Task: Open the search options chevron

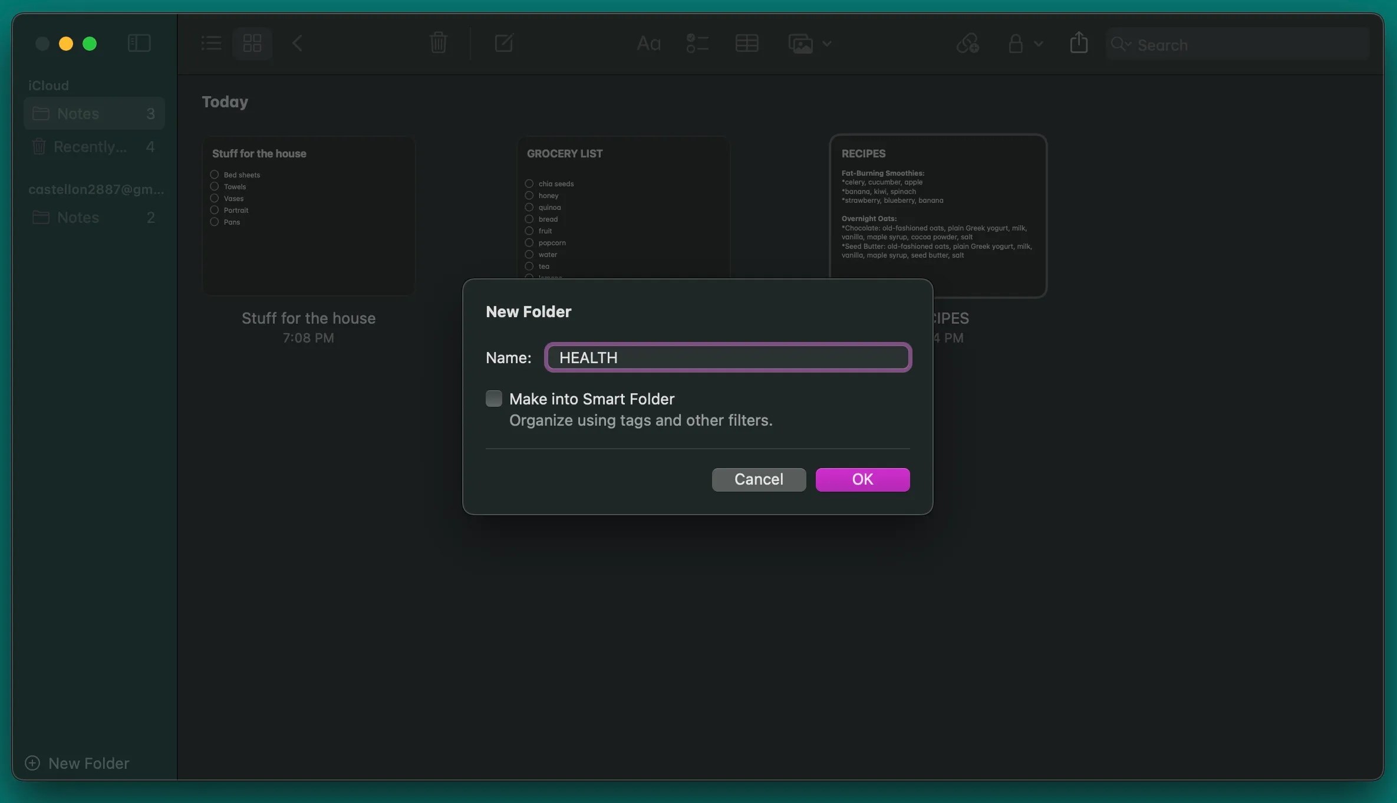Action: pos(1129,45)
